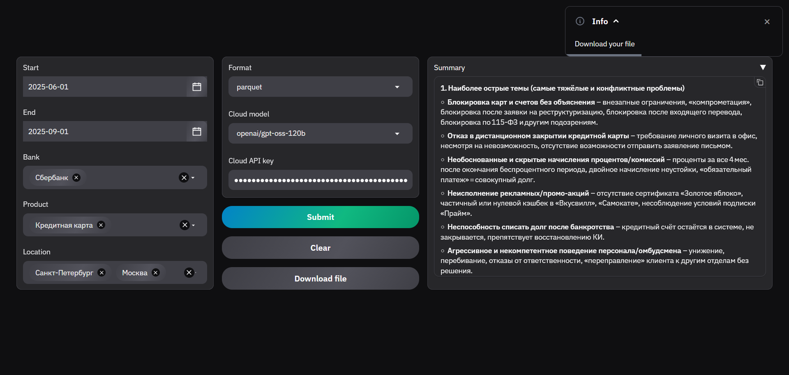Image resolution: width=789 pixels, height=375 pixels.
Task: Click the Download file button
Action: (x=320, y=279)
